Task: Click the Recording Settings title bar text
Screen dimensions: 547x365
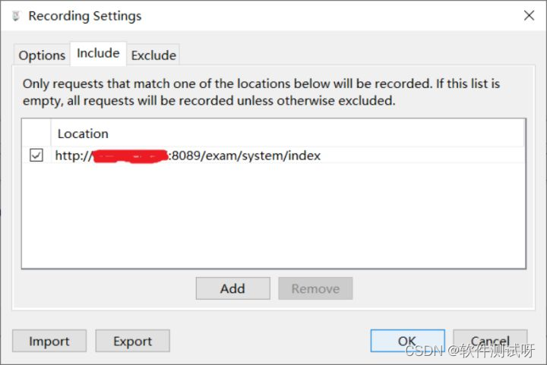Action: tap(85, 16)
